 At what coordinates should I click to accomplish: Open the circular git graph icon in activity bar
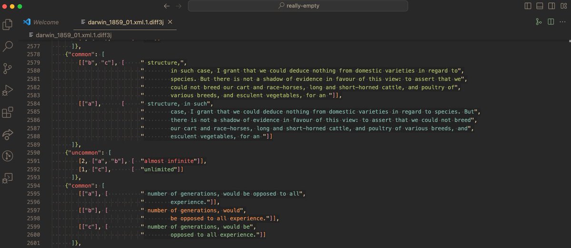click(8, 156)
